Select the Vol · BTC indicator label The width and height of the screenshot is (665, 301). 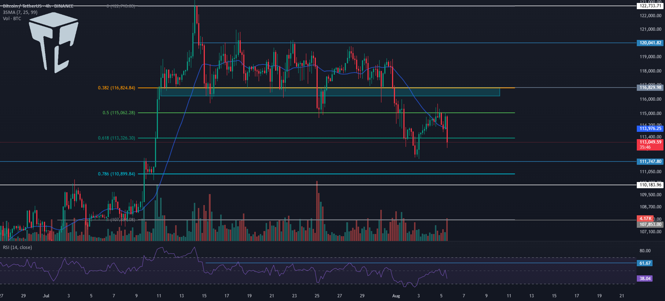pyautogui.click(x=12, y=19)
